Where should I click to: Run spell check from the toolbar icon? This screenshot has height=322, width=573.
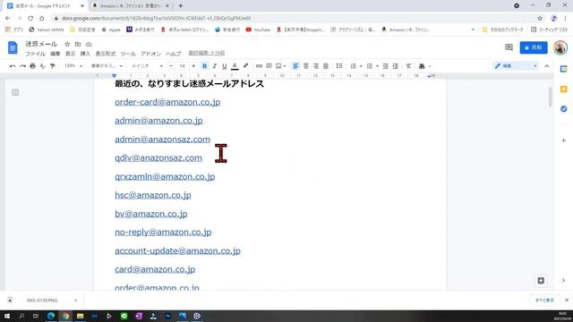click(x=42, y=66)
